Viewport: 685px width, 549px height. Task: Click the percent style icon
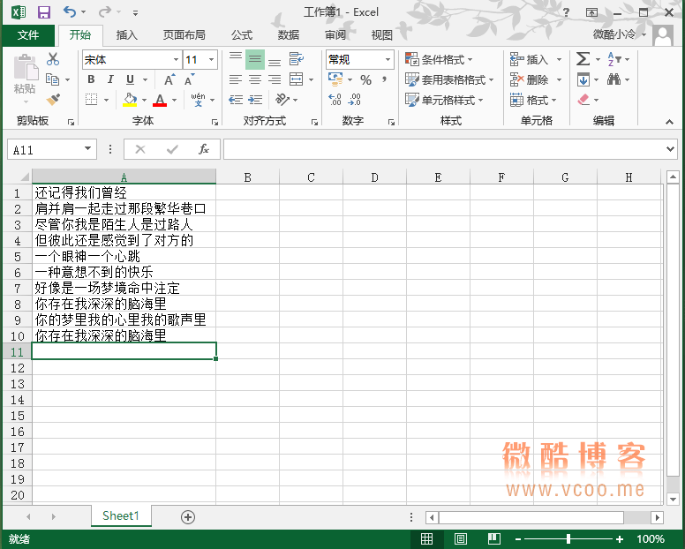point(365,80)
